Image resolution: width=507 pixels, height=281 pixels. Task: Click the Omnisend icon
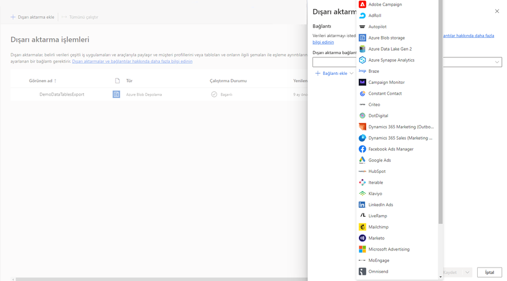[362, 271]
